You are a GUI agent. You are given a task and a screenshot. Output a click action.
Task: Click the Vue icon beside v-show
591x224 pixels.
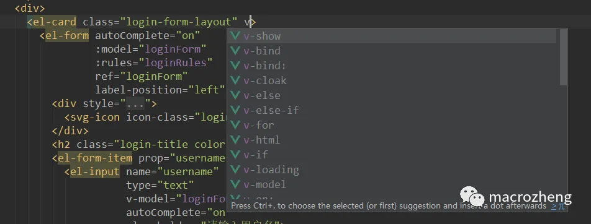235,36
